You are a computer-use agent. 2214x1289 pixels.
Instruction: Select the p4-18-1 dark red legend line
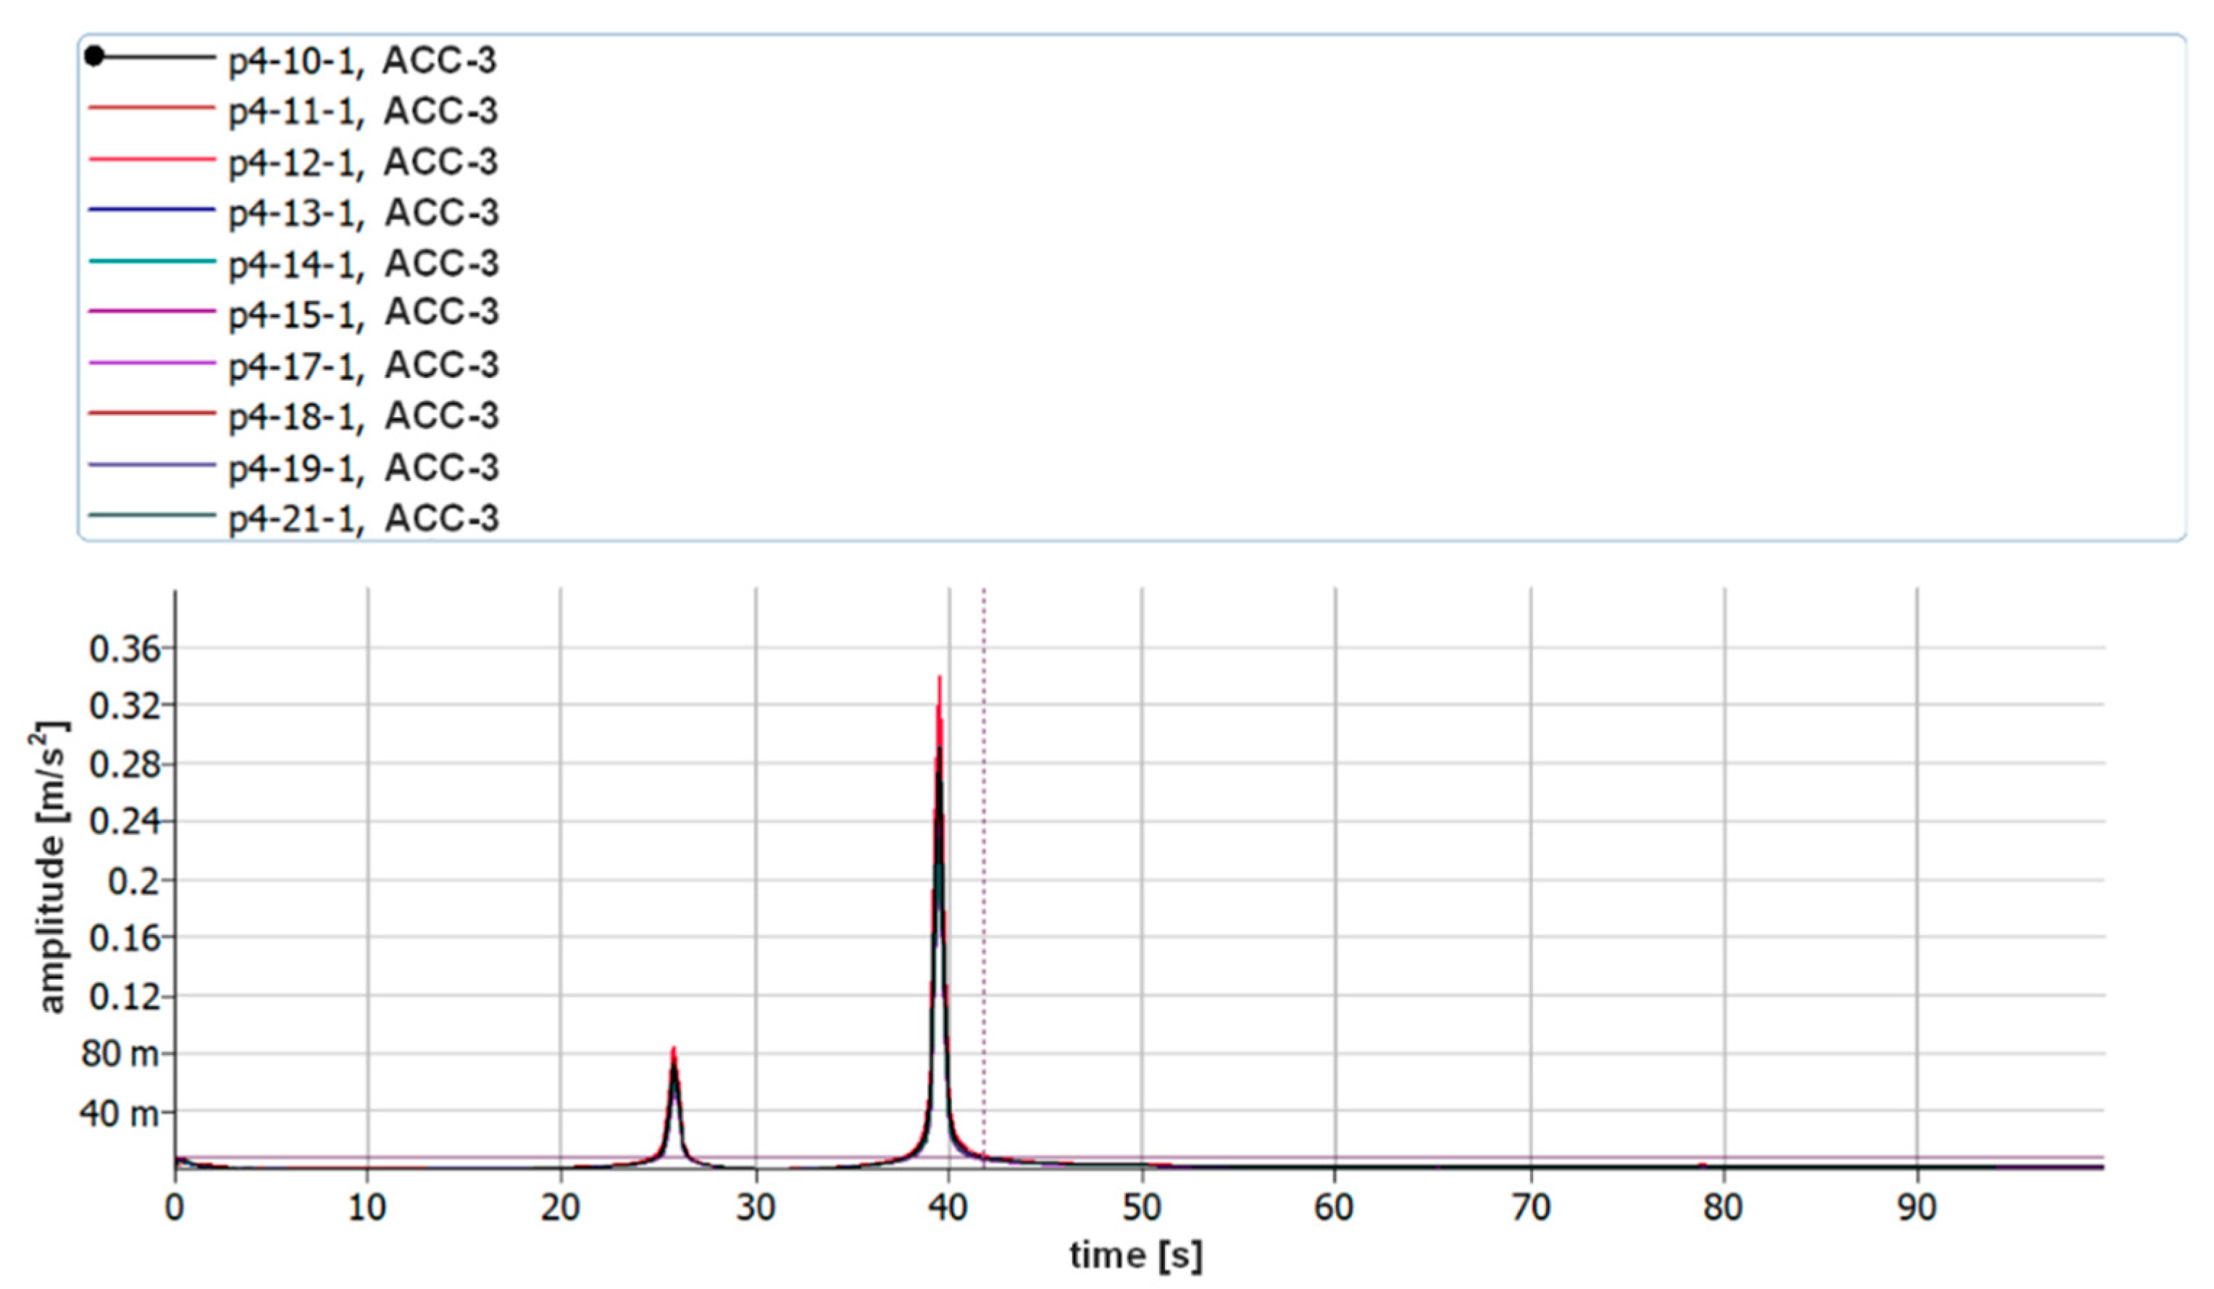[x=152, y=413]
